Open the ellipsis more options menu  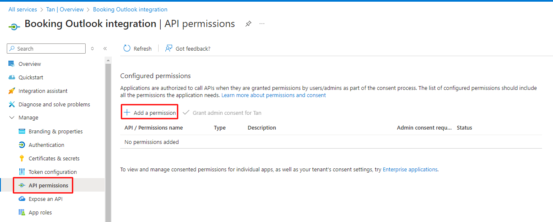pos(262,24)
